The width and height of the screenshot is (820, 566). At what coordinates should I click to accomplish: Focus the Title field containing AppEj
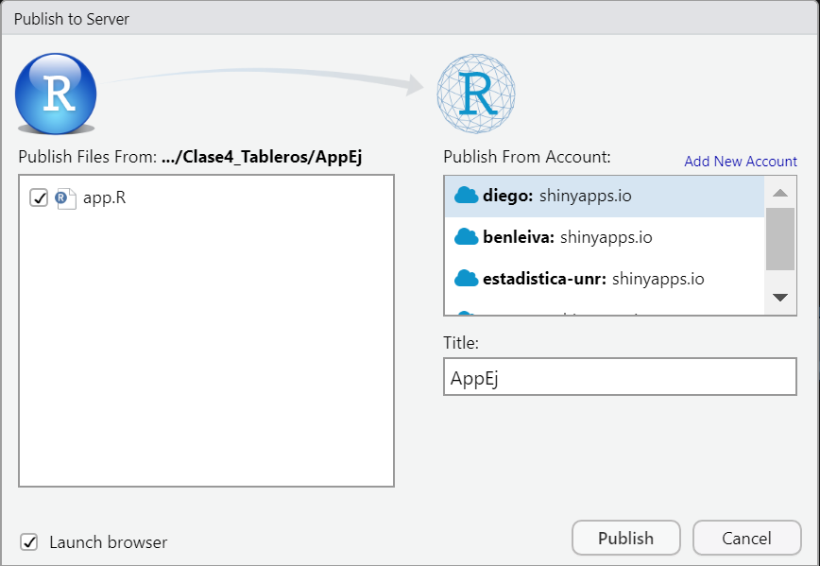tap(620, 377)
